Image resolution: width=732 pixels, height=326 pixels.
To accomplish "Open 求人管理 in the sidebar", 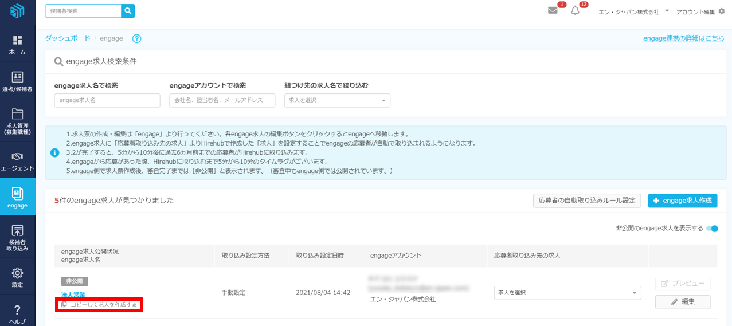I will [x=17, y=120].
